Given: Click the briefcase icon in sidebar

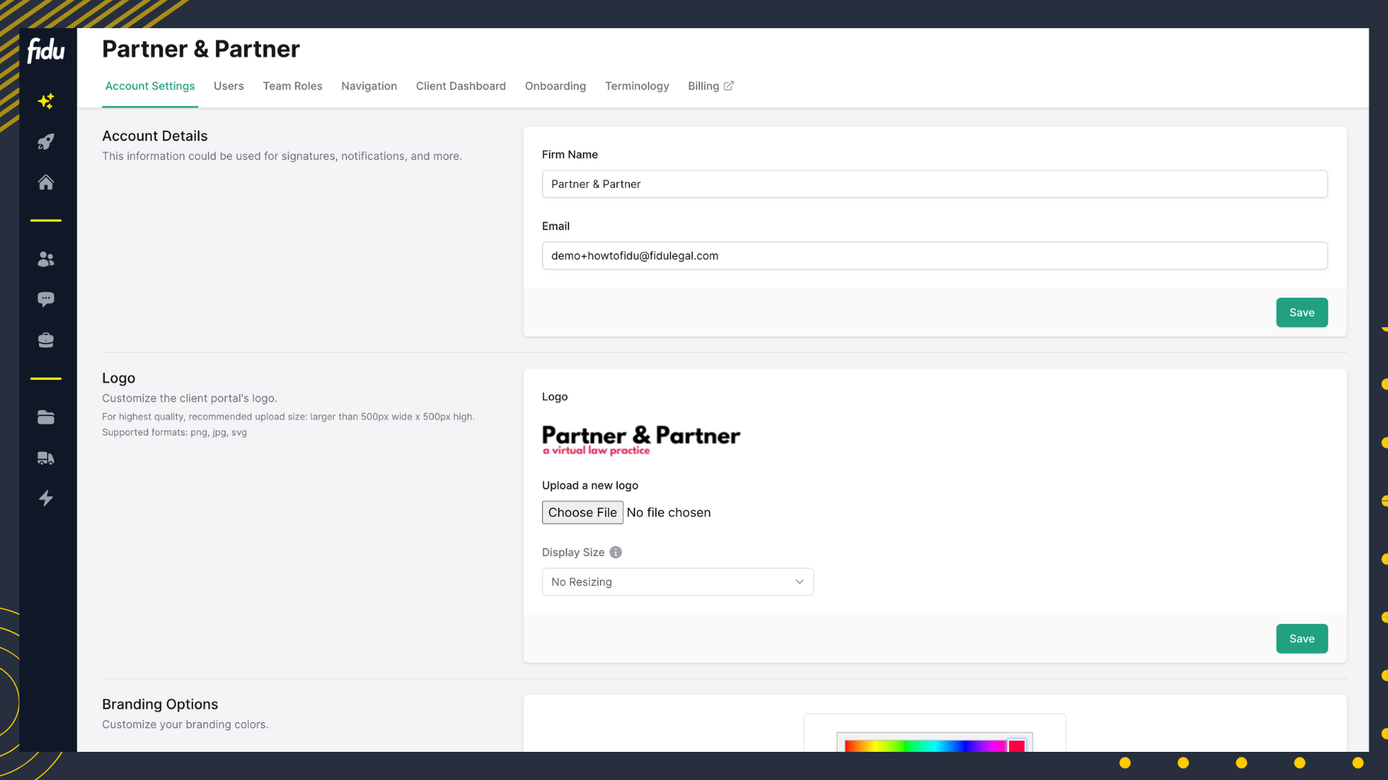Looking at the screenshot, I should 46,340.
